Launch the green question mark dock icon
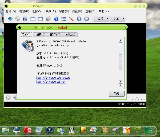 (137, 130)
